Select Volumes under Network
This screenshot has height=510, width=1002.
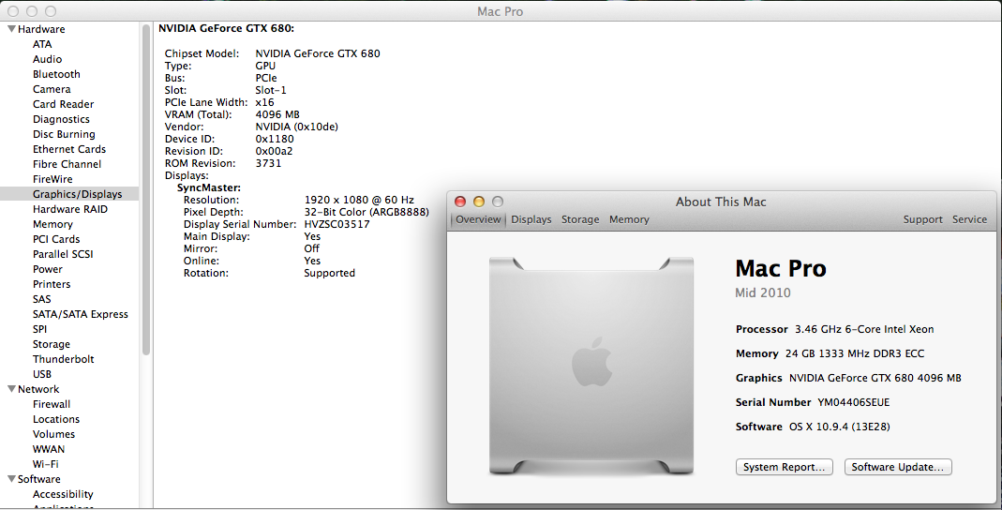click(x=53, y=434)
